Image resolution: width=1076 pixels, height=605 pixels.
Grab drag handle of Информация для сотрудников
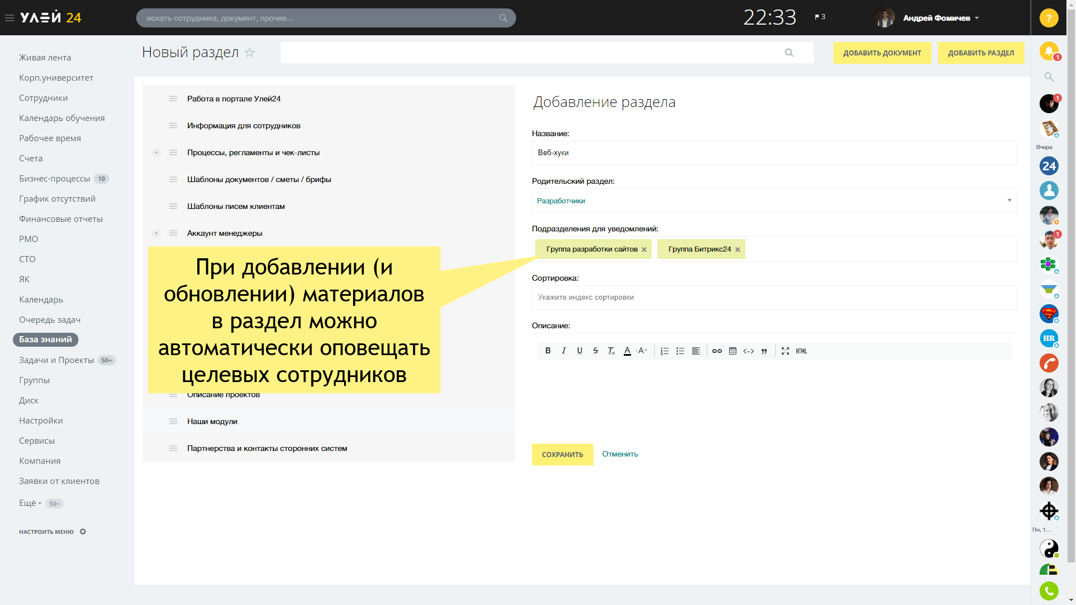coord(173,125)
